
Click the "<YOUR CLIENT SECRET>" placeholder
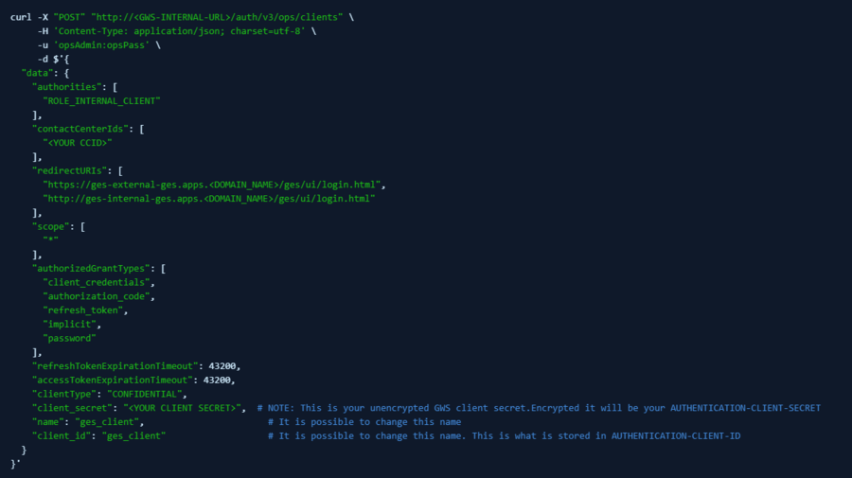tap(182, 408)
